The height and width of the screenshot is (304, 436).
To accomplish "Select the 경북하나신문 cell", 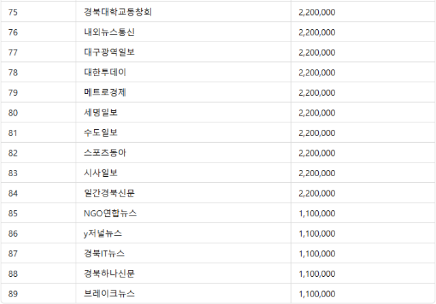I will pos(109,273).
